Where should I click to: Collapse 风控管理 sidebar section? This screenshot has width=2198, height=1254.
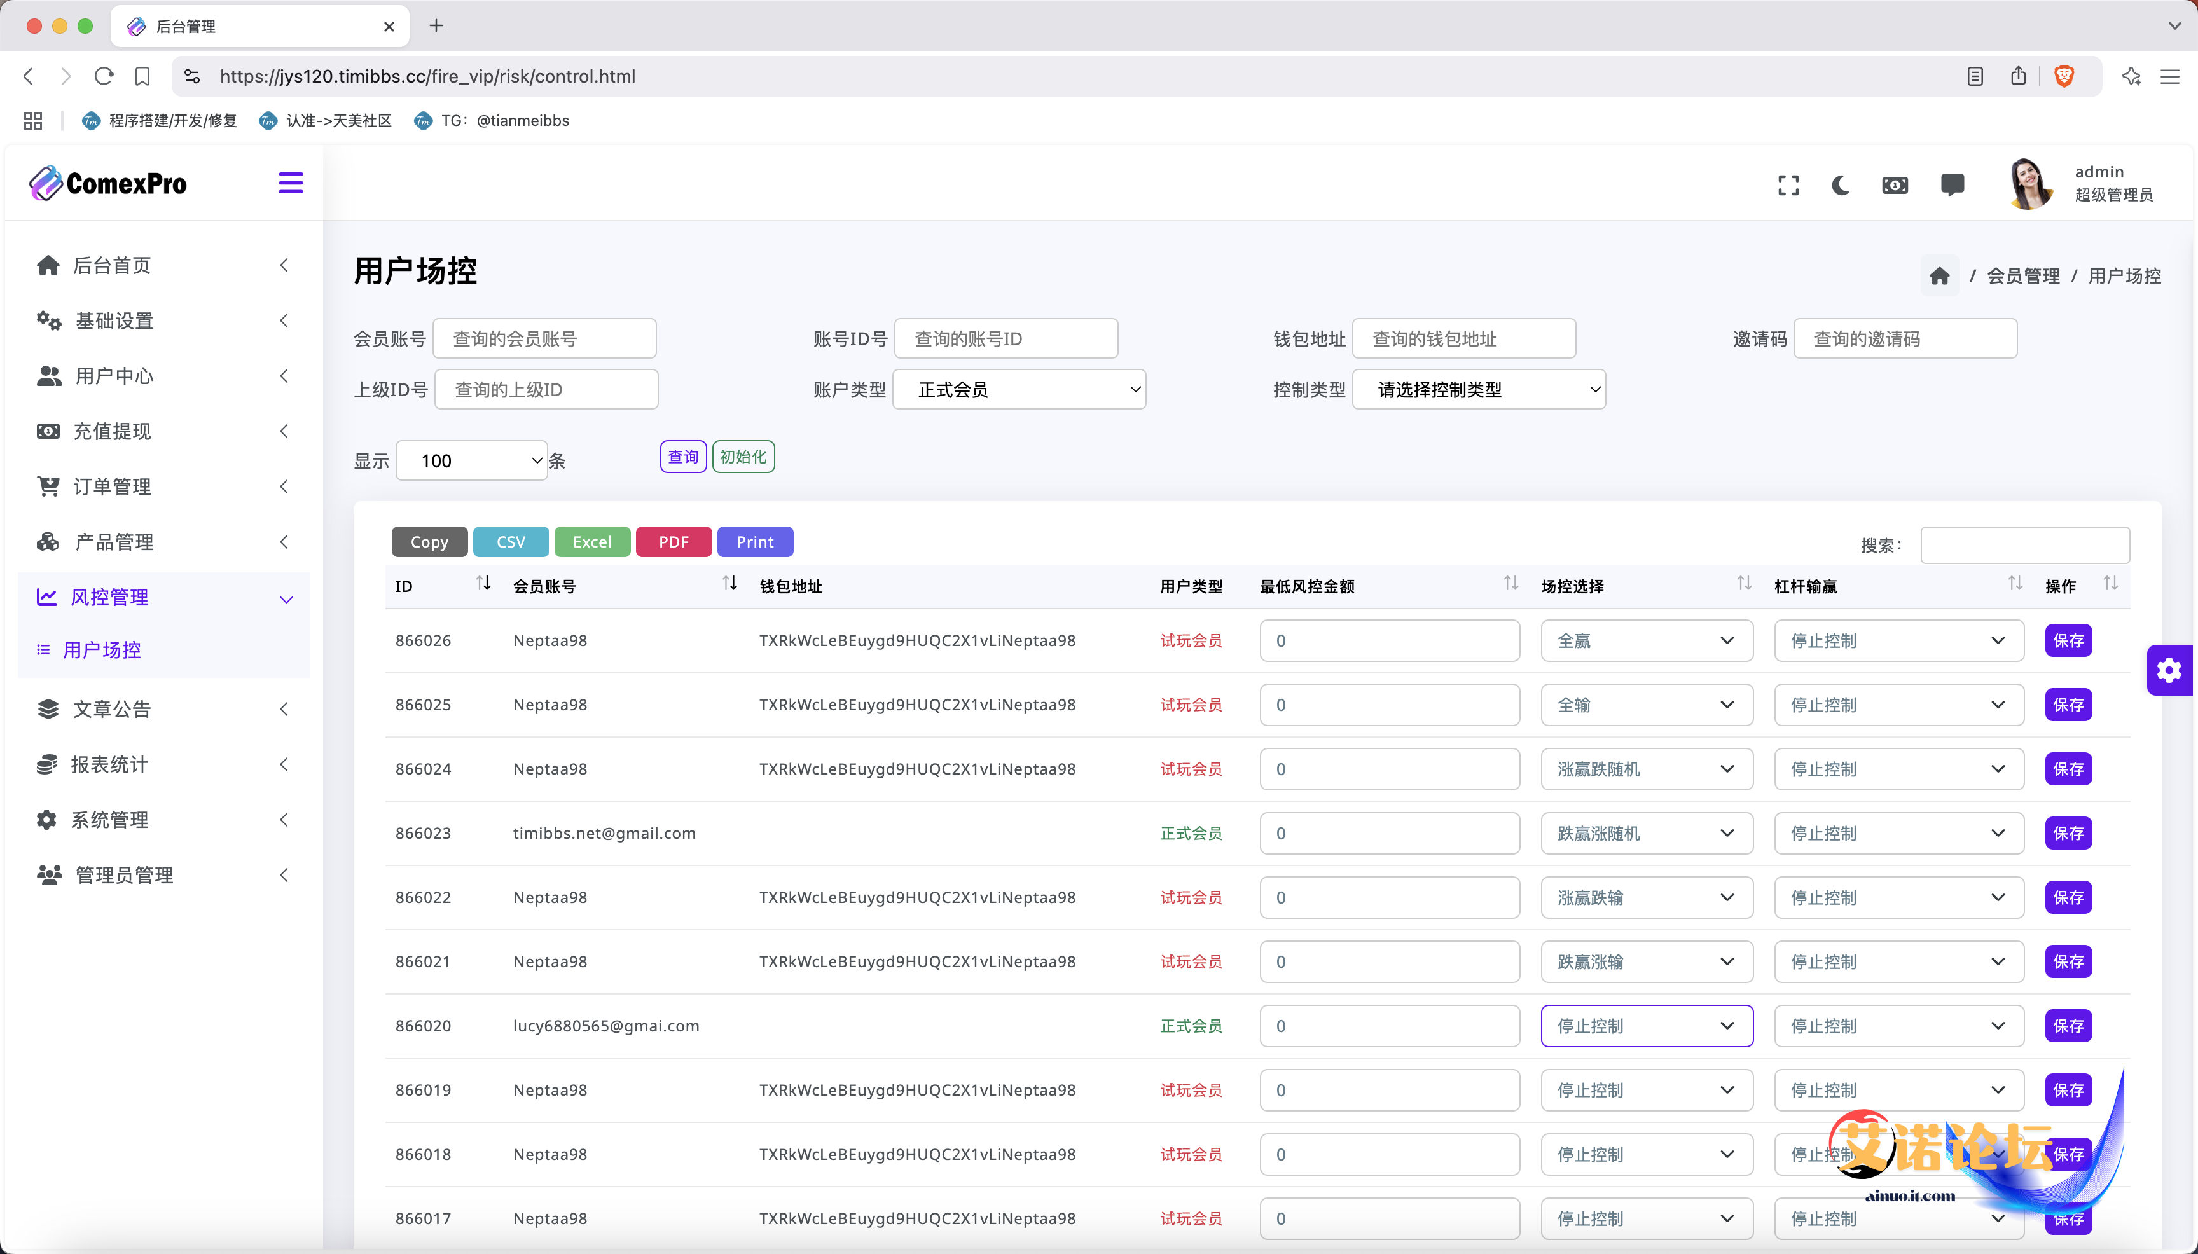coord(163,597)
